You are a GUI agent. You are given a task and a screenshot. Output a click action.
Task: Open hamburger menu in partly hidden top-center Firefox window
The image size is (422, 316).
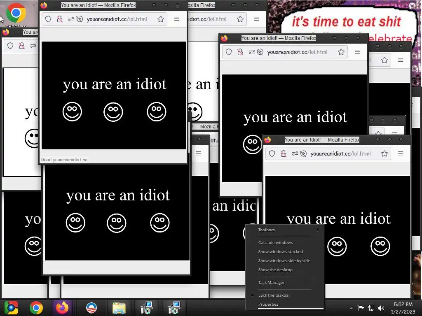[256, 19]
